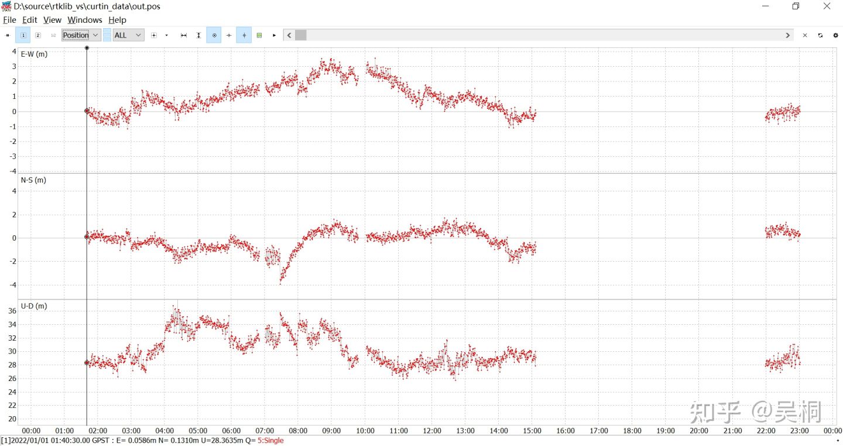Expand the range list dropdown arrow

click(x=166, y=35)
